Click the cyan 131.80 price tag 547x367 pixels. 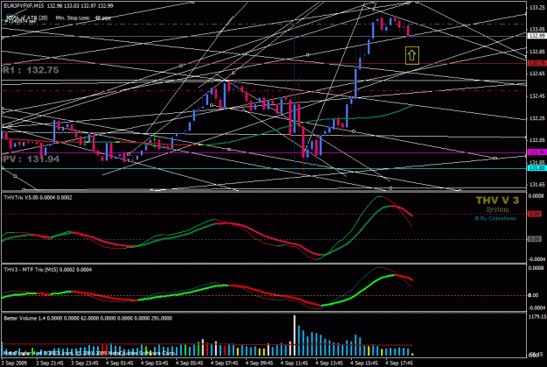point(536,168)
